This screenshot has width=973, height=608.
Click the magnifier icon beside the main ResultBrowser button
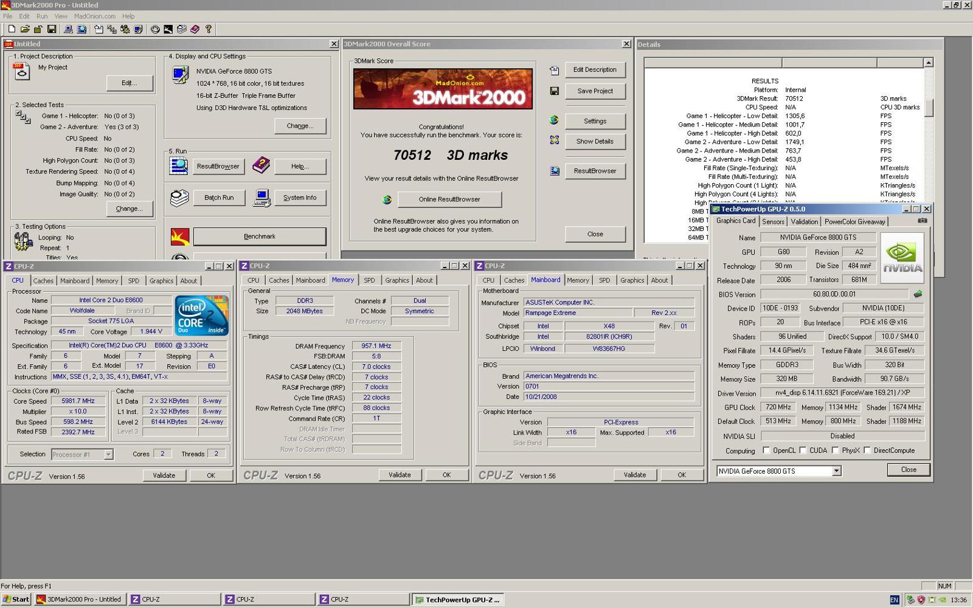(x=179, y=165)
